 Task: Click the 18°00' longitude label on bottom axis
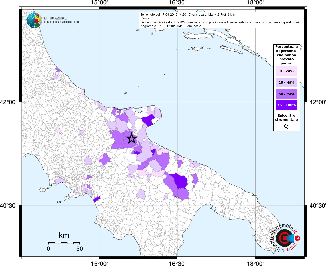[x=255, y=264]
